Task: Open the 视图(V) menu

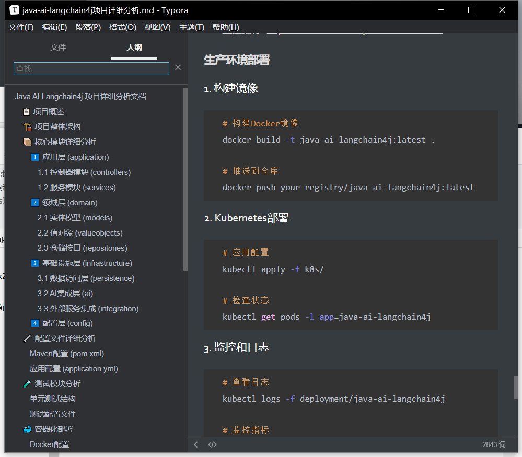Action: [x=157, y=27]
